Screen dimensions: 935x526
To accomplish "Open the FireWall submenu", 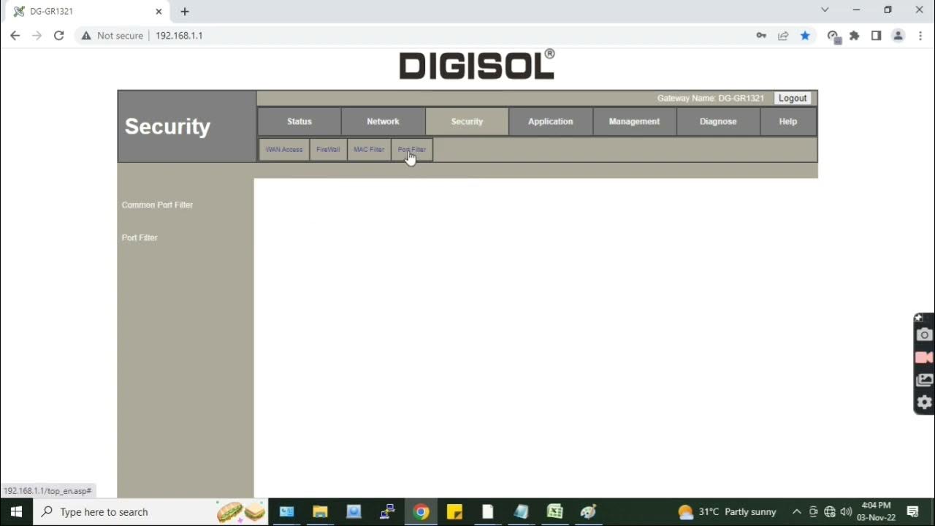I will pos(328,149).
